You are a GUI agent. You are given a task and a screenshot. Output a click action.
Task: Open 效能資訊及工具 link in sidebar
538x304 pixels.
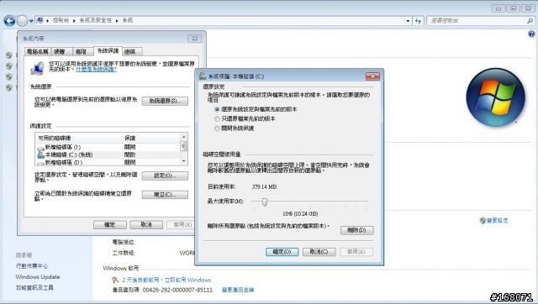[x=34, y=288]
